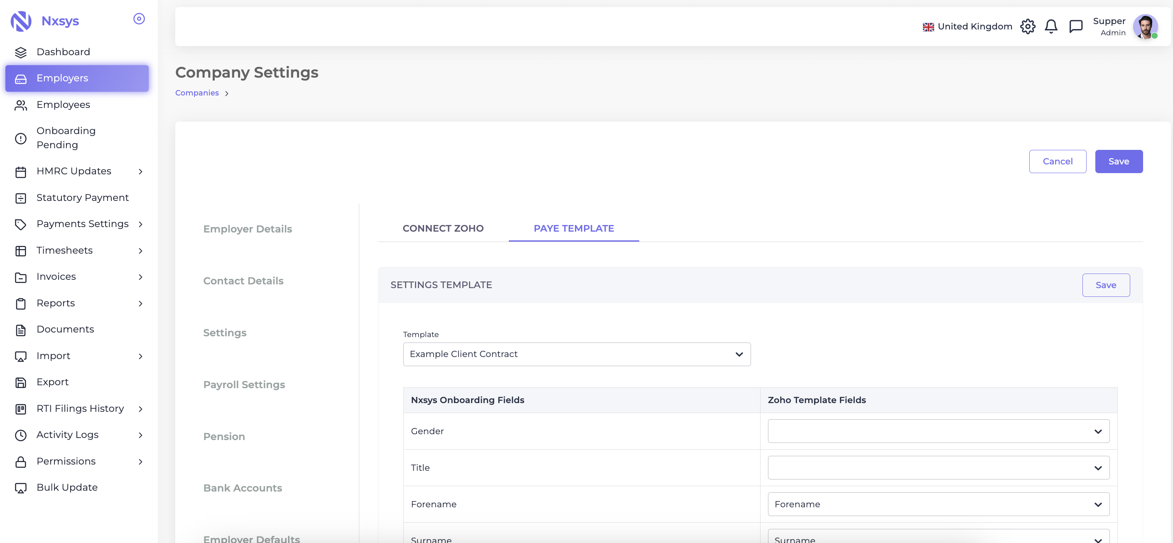Click the settings gear icon in header
The image size is (1173, 543).
1027,27
